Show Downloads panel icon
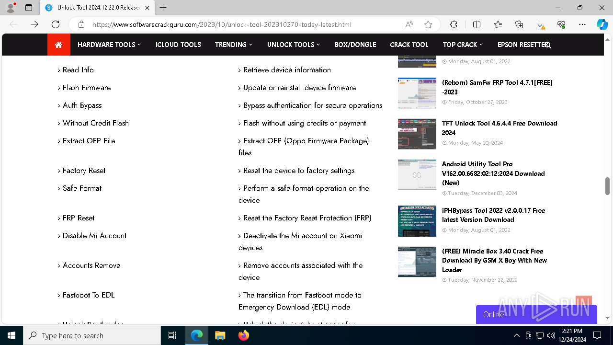The width and height of the screenshot is (613, 345). click(x=540, y=24)
